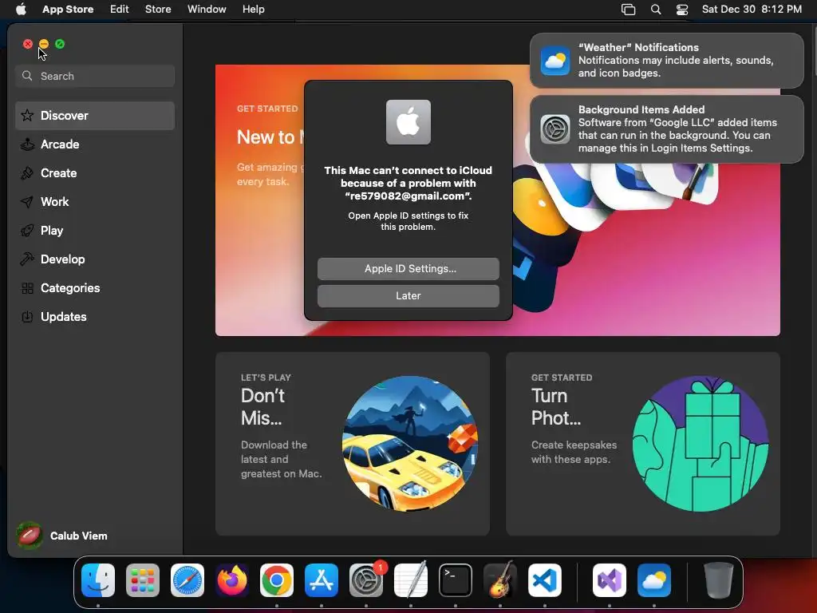Click the date and time clock
Viewport: 817px width, 613px height.
point(752,10)
